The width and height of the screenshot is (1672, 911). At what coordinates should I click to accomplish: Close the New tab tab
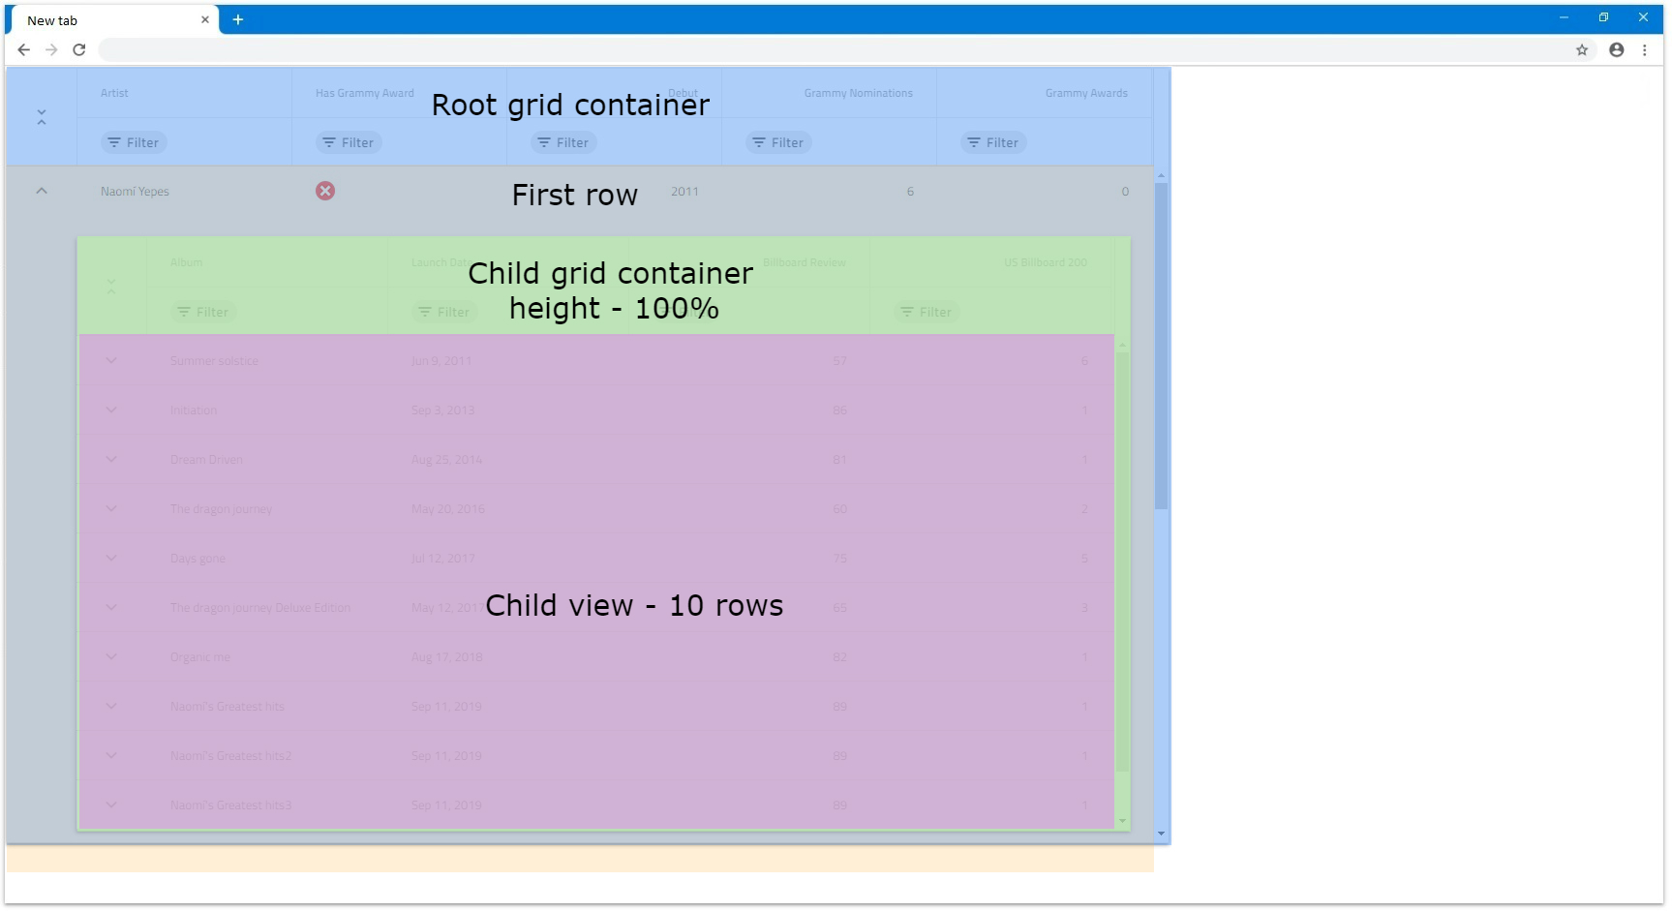click(x=205, y=19)
